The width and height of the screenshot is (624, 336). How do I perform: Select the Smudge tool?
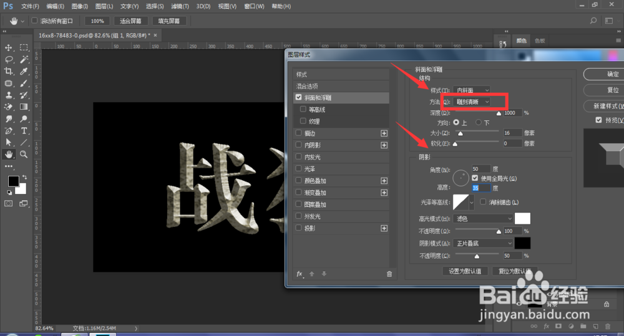pyautogui.click(x=8, y=119)
